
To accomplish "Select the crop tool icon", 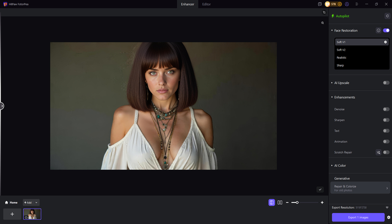I will (324, 12).
